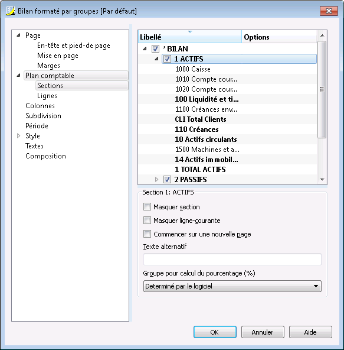Image resolution: width=344 pixels, height=350 pixels.
Task: Check Commencer sur une nouvelle page
Action: (147, 234)
